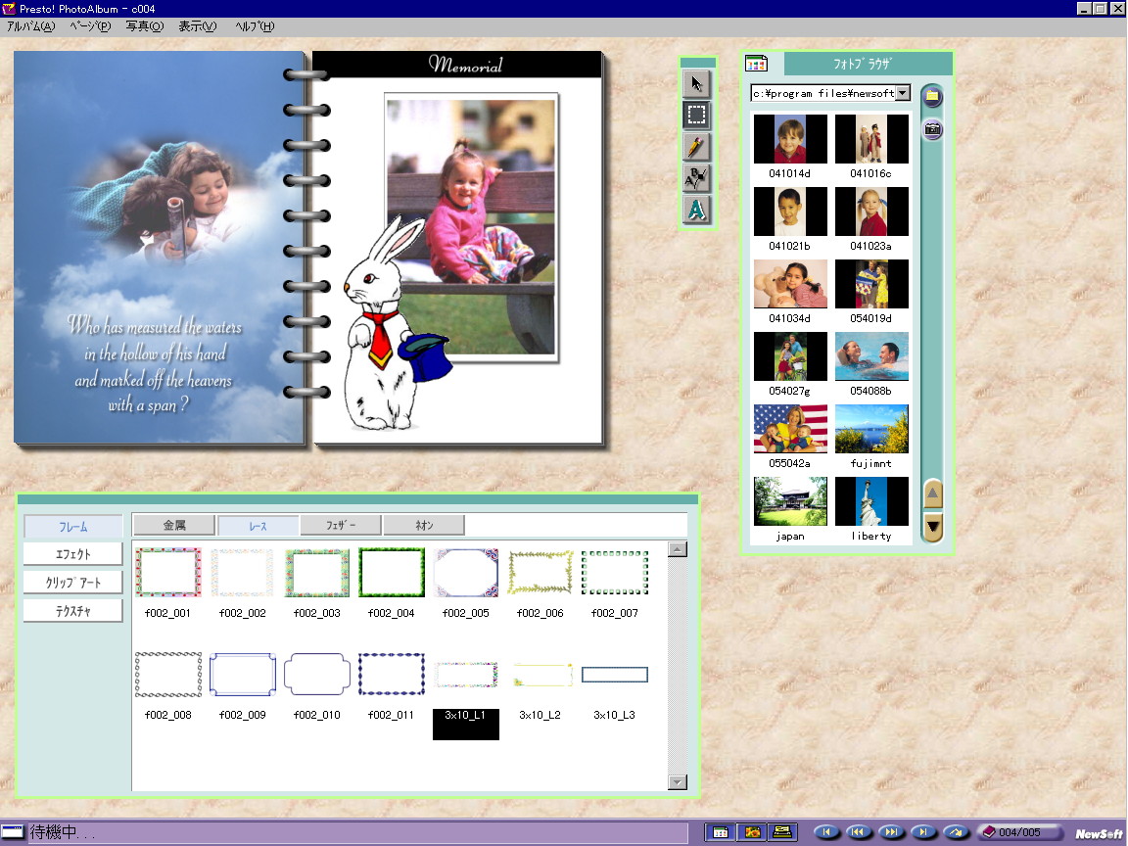Screen dimensions: 1128x846
Task: Open the アルバム(A) menu
Action: 30,26
